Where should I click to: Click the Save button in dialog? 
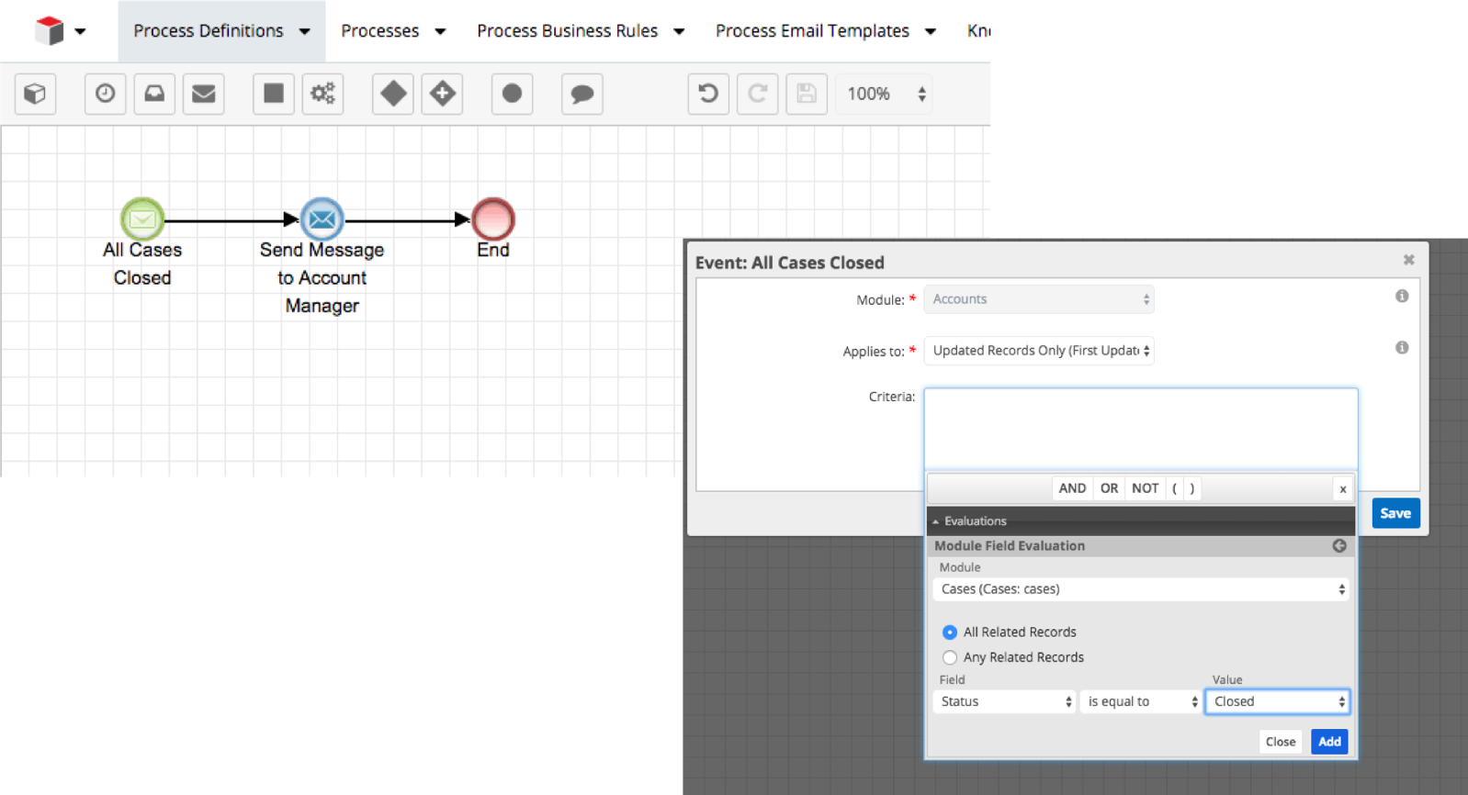[1395, 513]
